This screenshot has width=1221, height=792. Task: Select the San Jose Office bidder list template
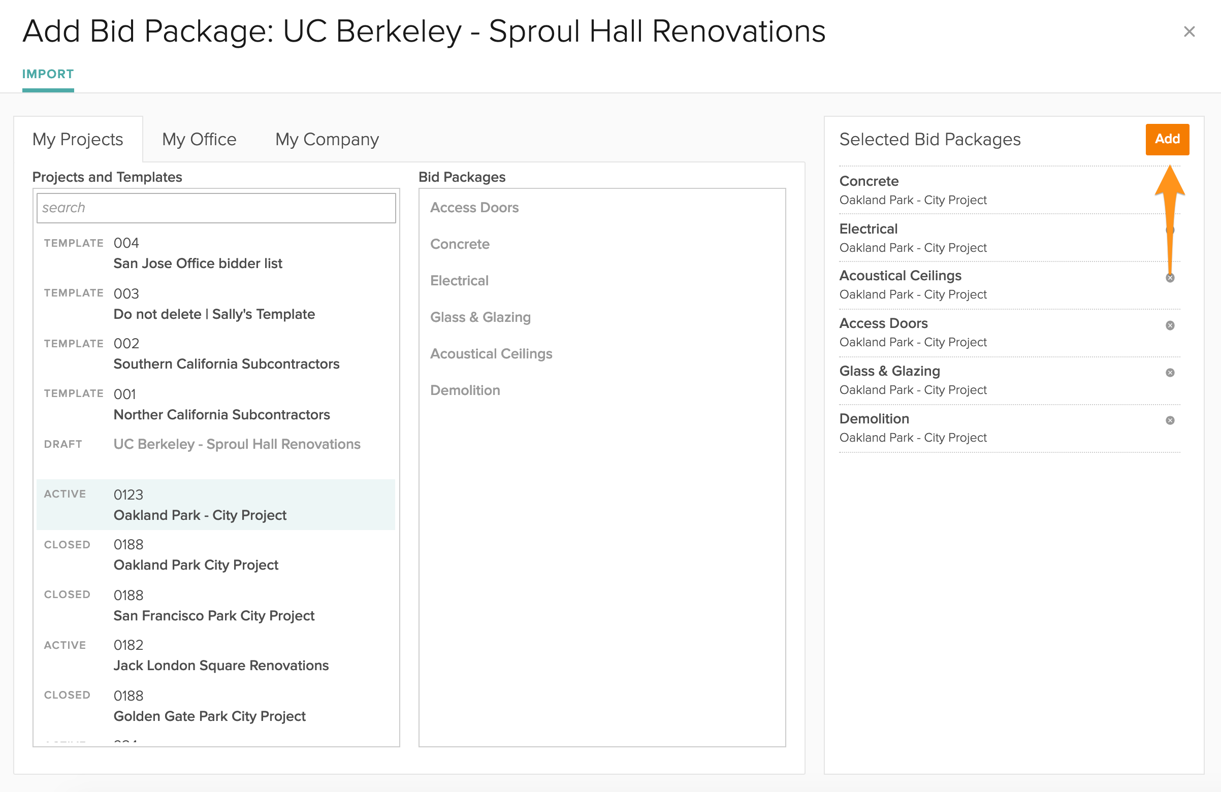198,263
